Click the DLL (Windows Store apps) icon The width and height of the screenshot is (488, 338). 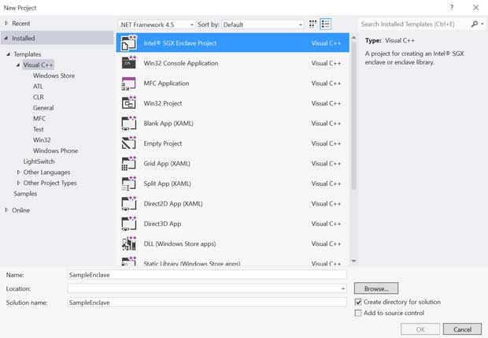tap(129, 243)
